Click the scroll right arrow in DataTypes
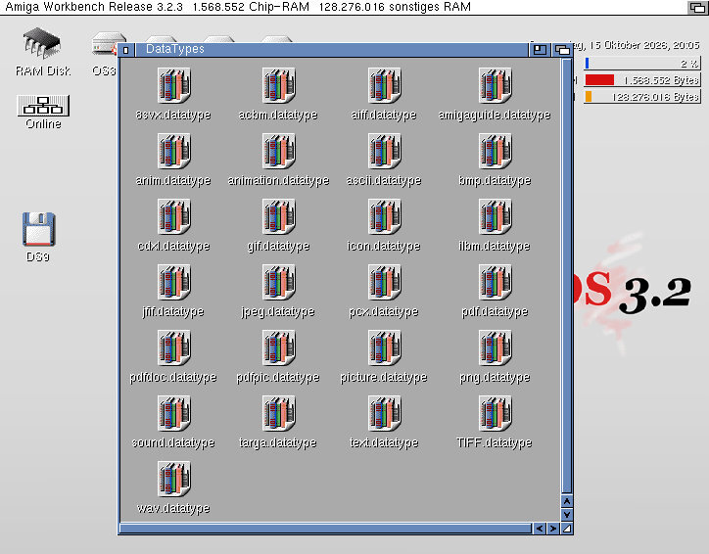Image resolution: width=709 pixels, height=554 pixels. click(553, 529)
